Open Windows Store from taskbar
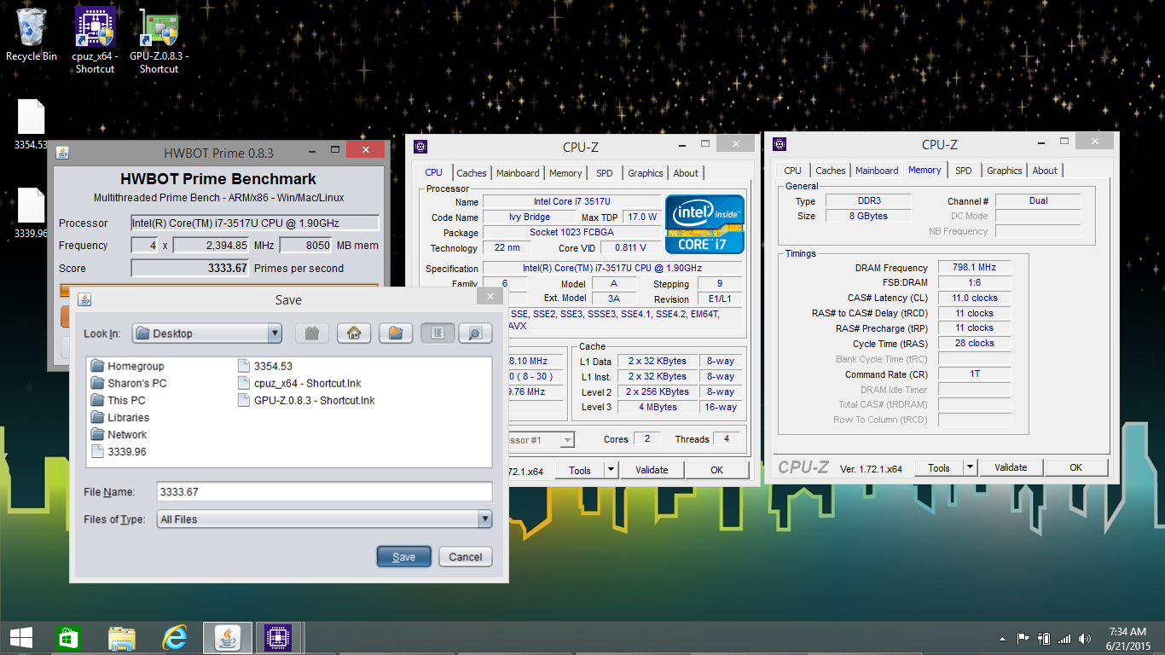The height and width of the screenshot is (655, 1165). point(69,637)
